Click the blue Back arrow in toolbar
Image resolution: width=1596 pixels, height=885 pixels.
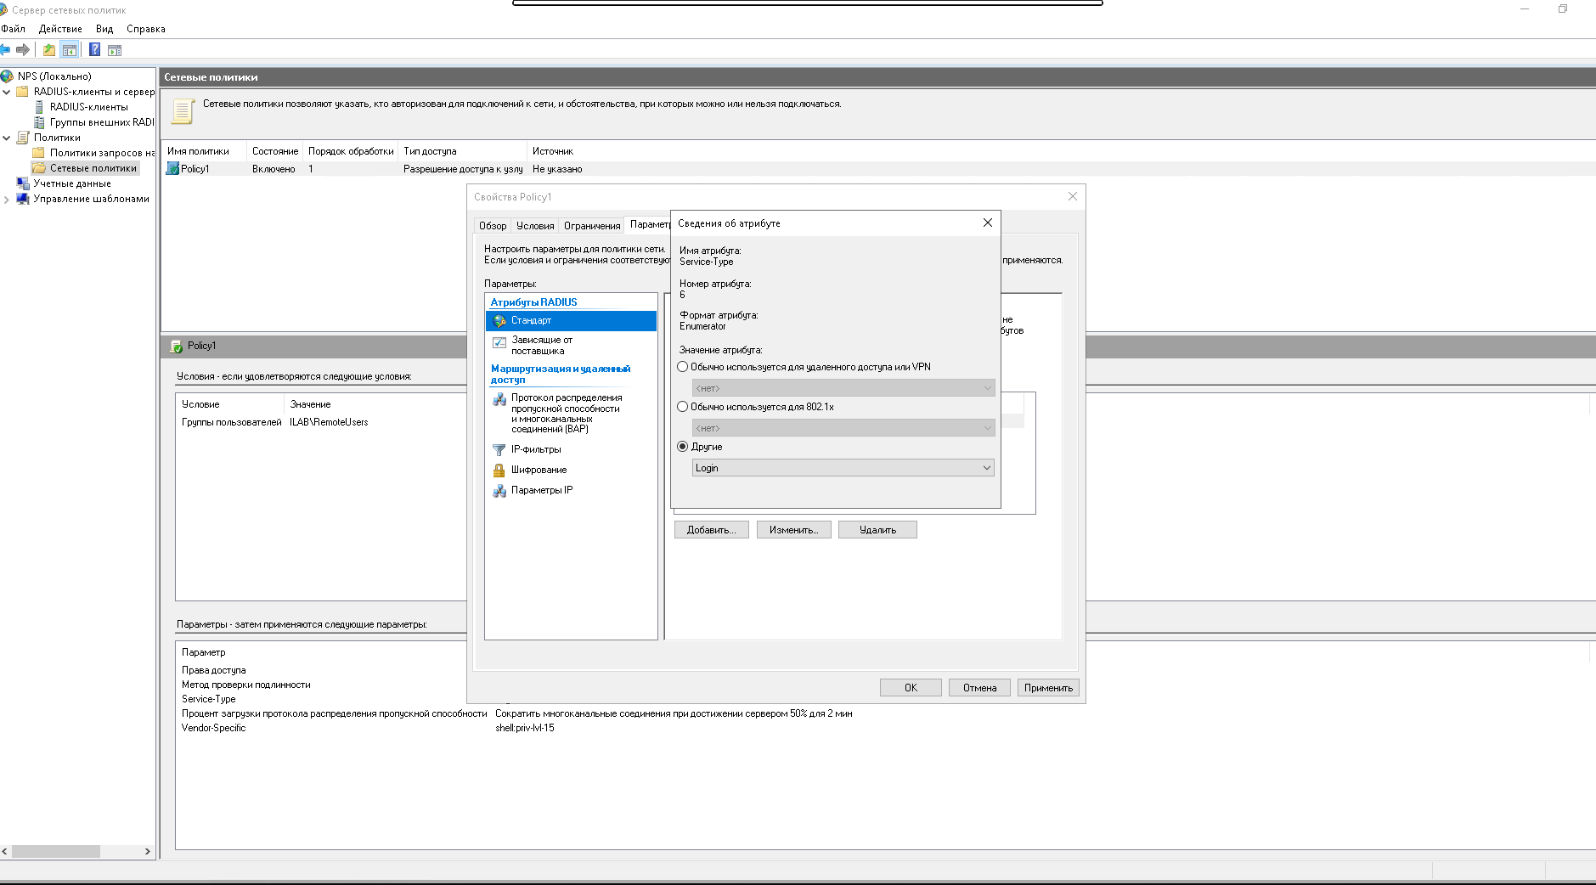5,50
